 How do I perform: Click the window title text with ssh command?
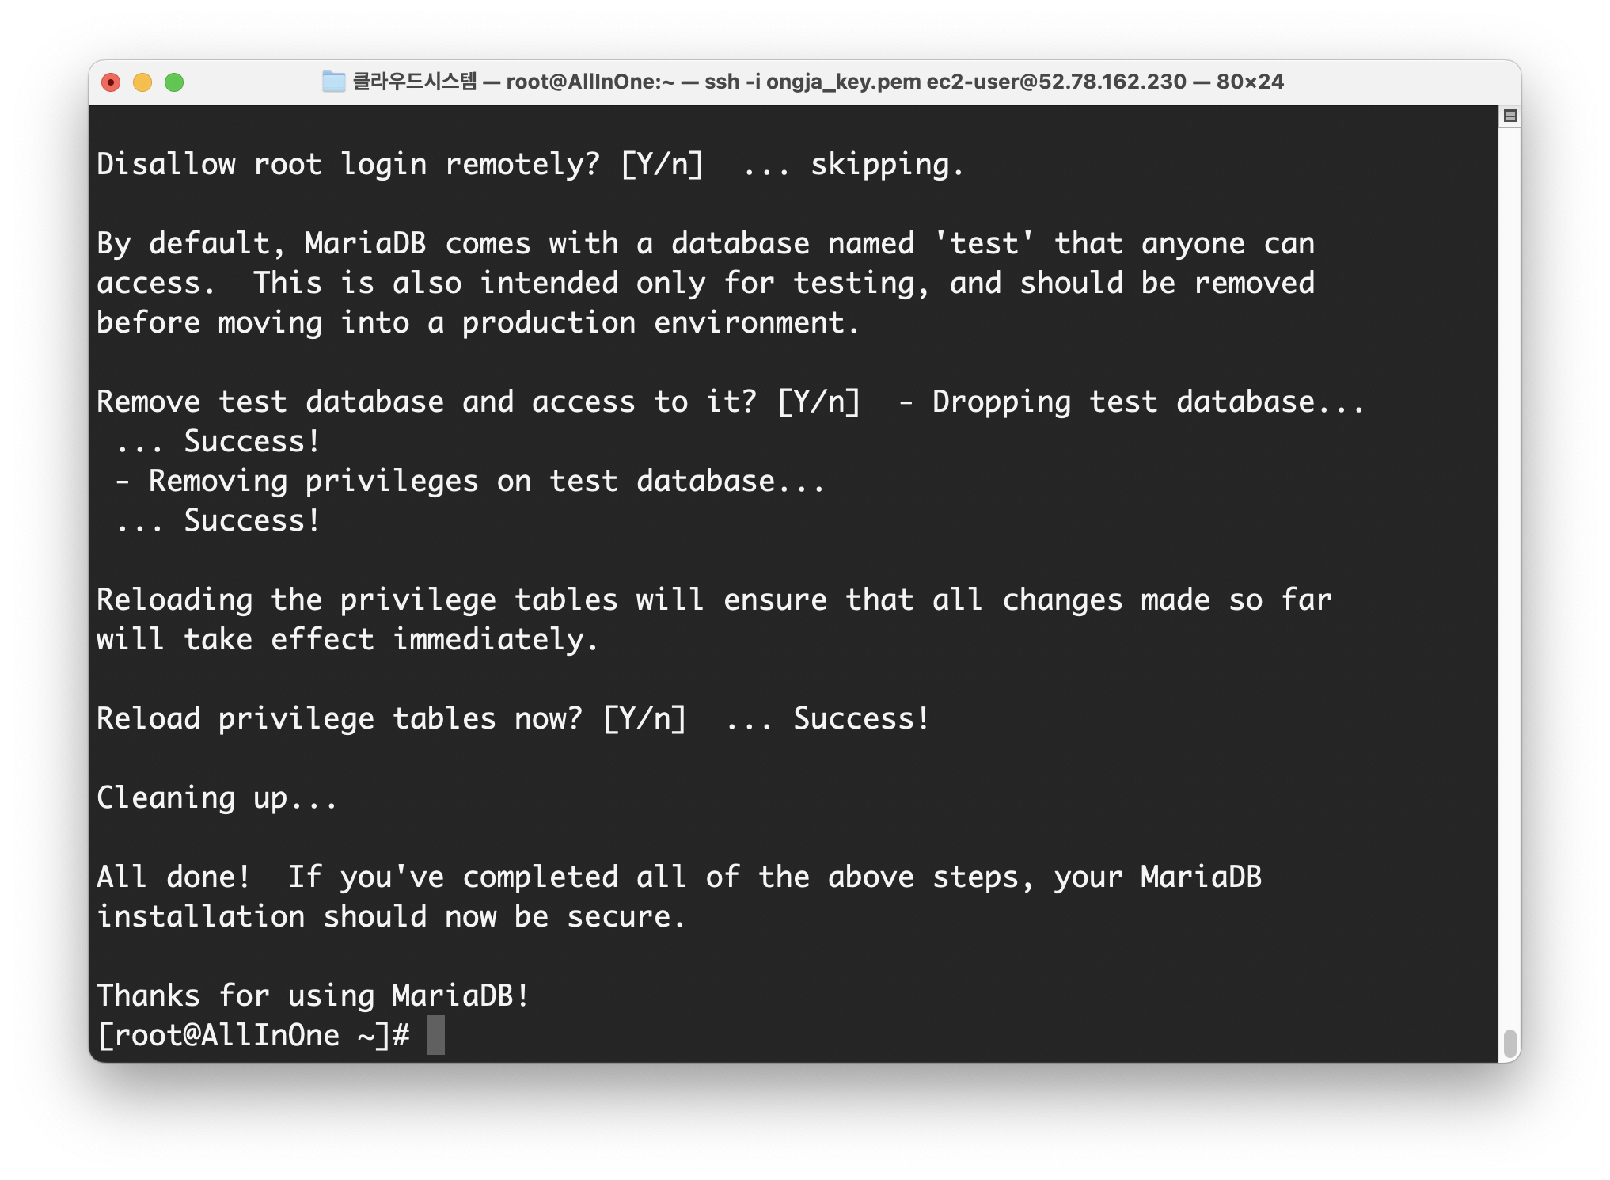817,82
